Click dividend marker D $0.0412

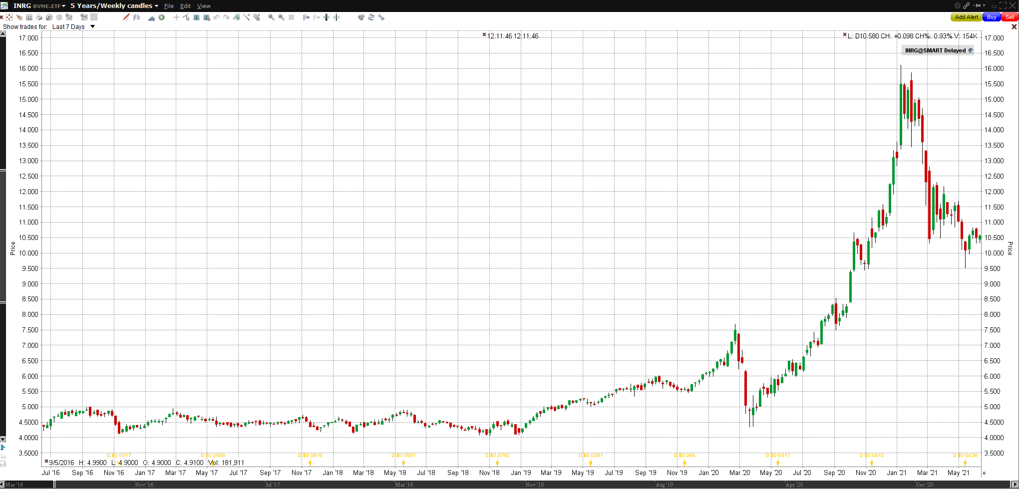click(x=872, y=456)
